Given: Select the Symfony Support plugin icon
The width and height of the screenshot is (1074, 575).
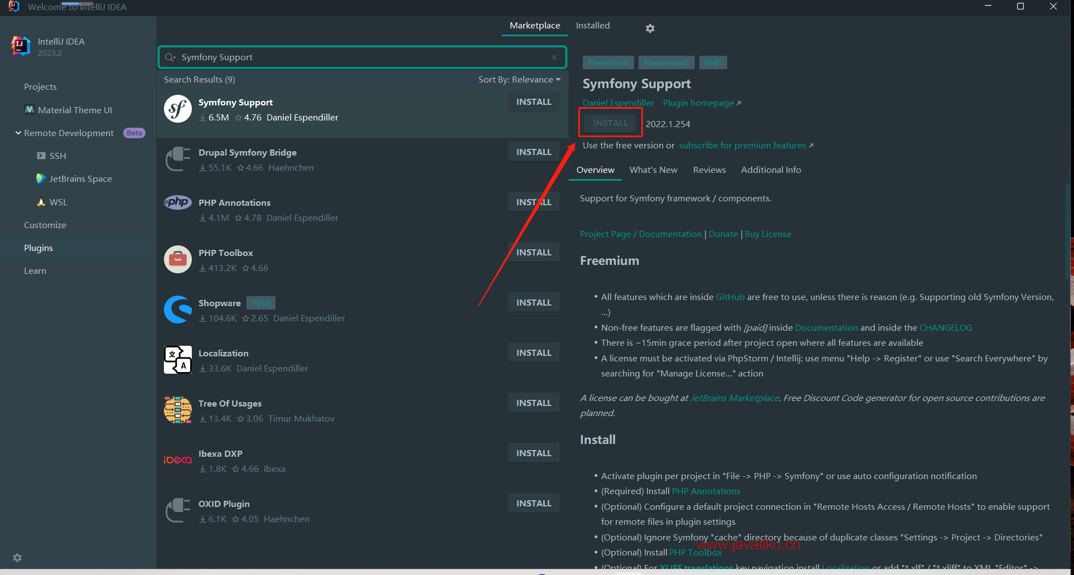Looking at the screenshot, I should 178,109.
